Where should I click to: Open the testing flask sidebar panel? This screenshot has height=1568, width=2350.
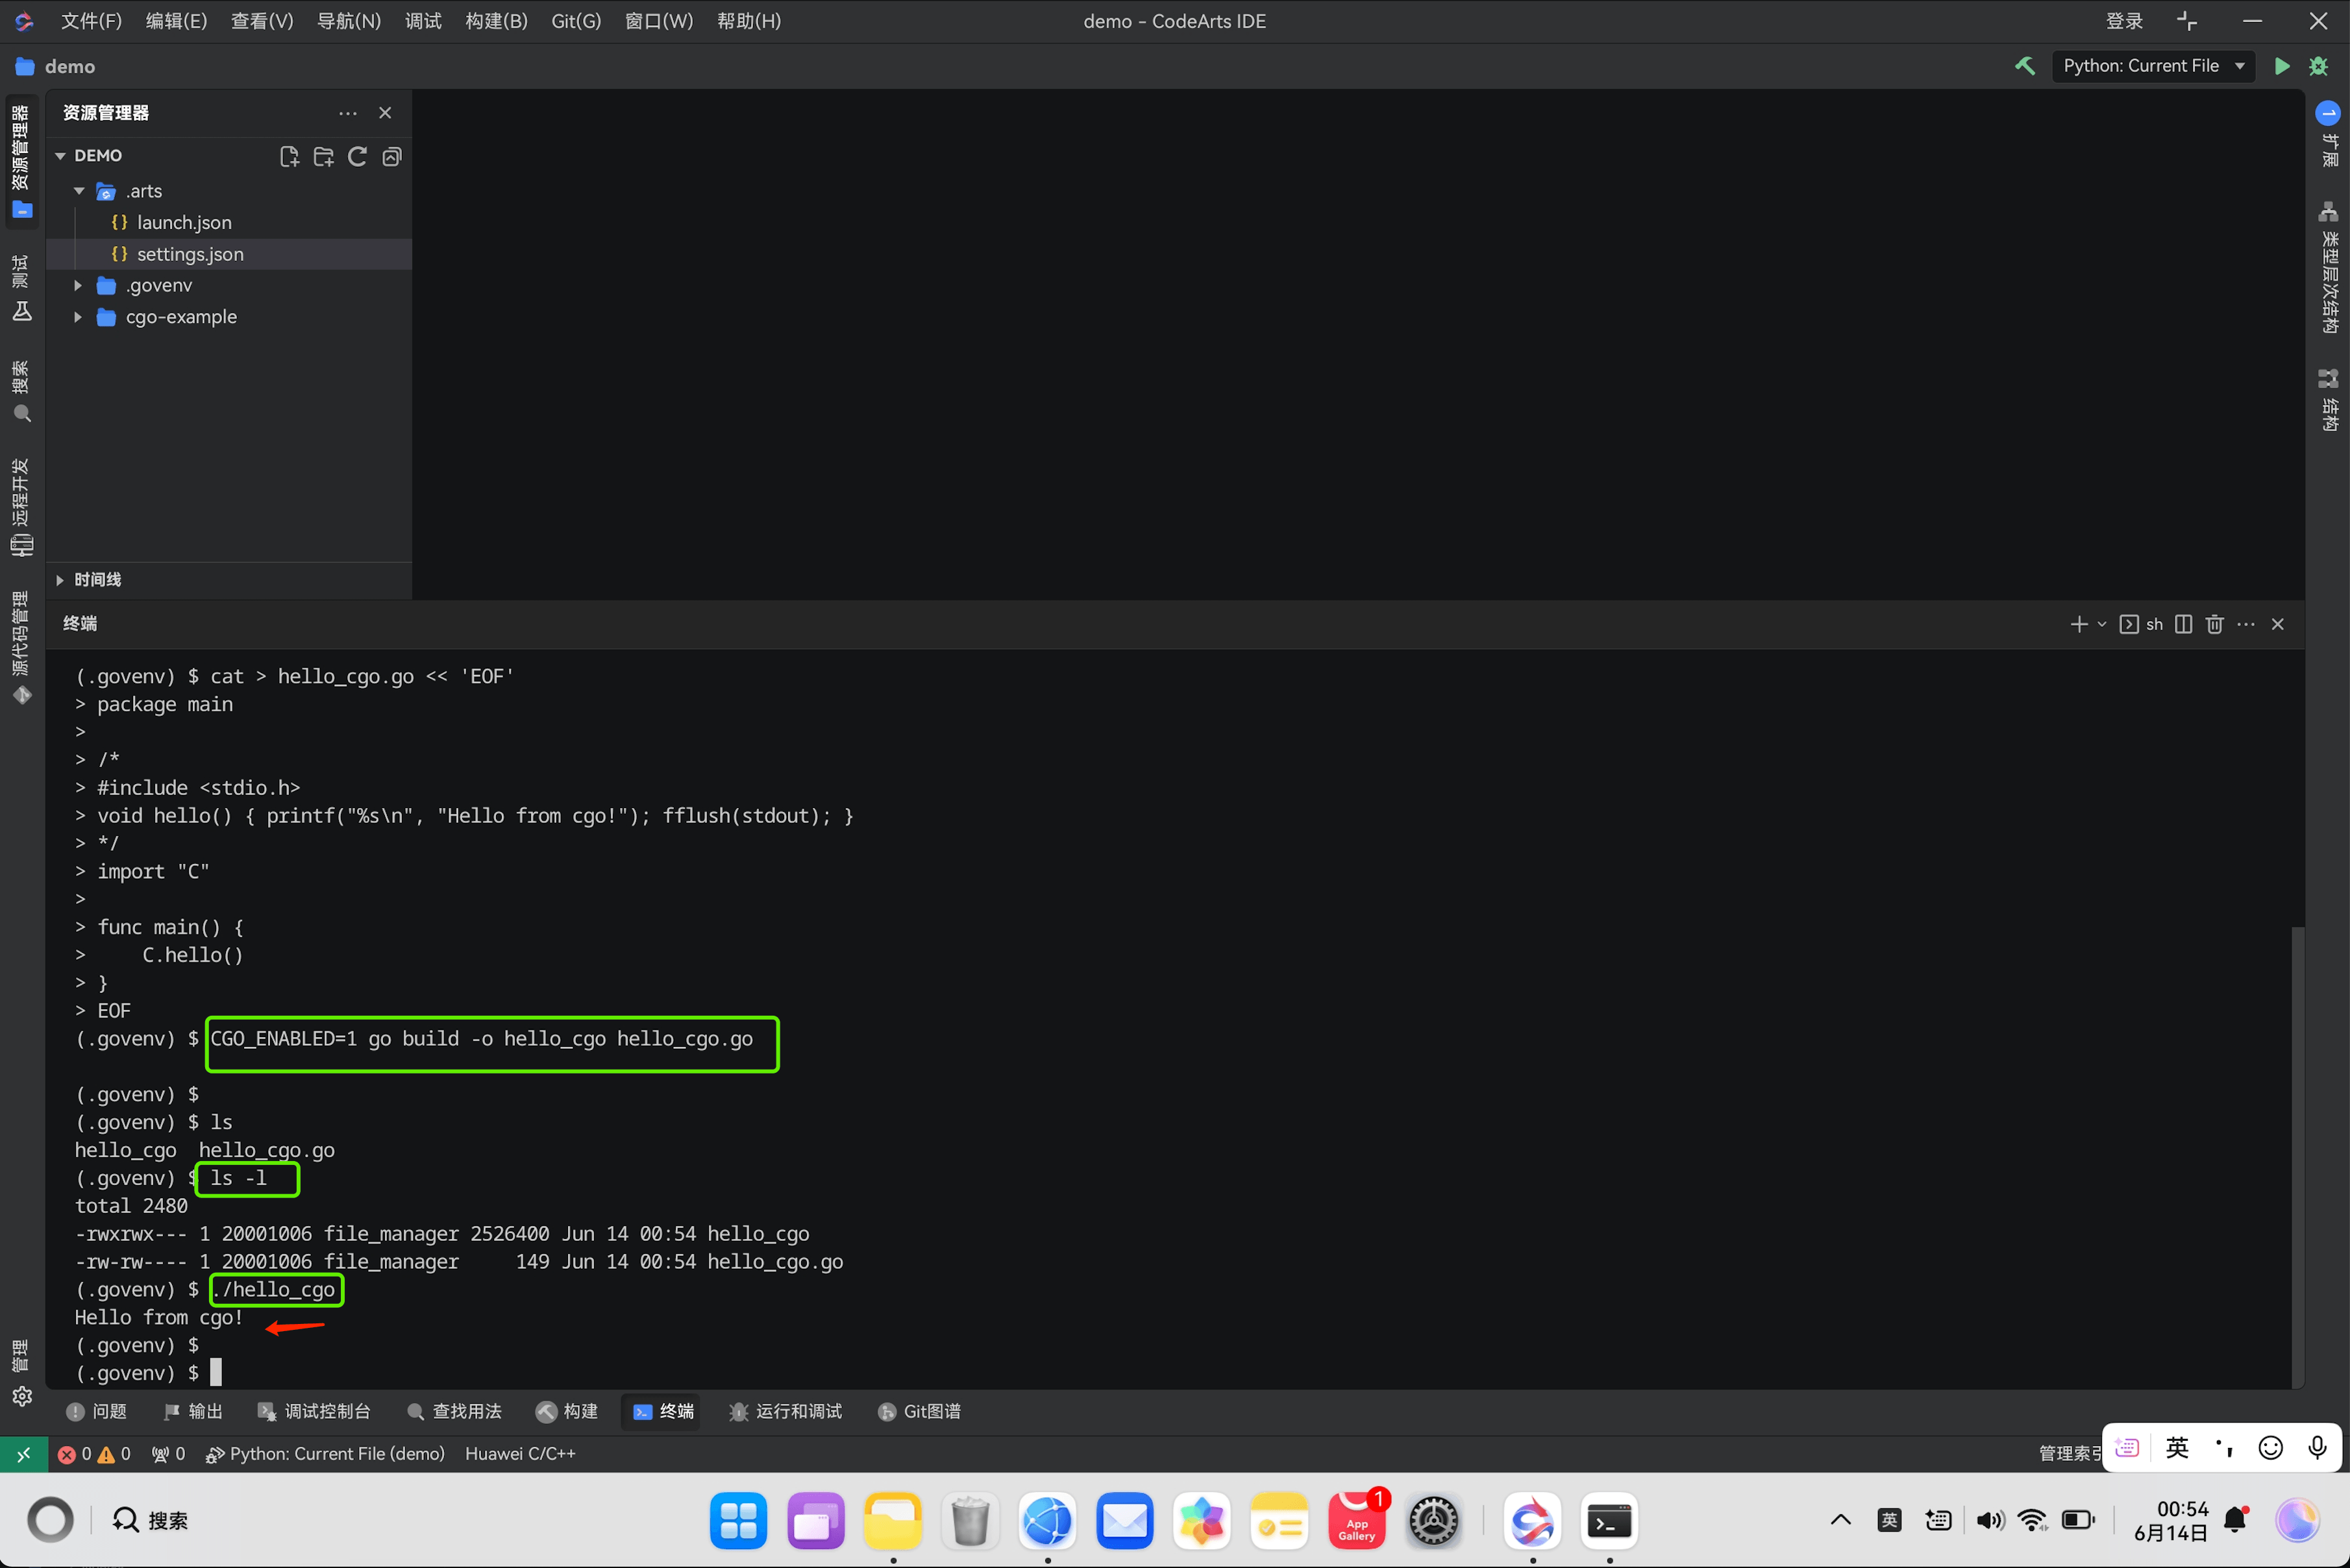[21, 289]
